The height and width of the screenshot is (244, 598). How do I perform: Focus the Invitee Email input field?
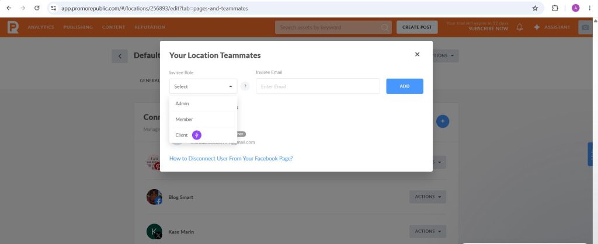pos(318,86)
